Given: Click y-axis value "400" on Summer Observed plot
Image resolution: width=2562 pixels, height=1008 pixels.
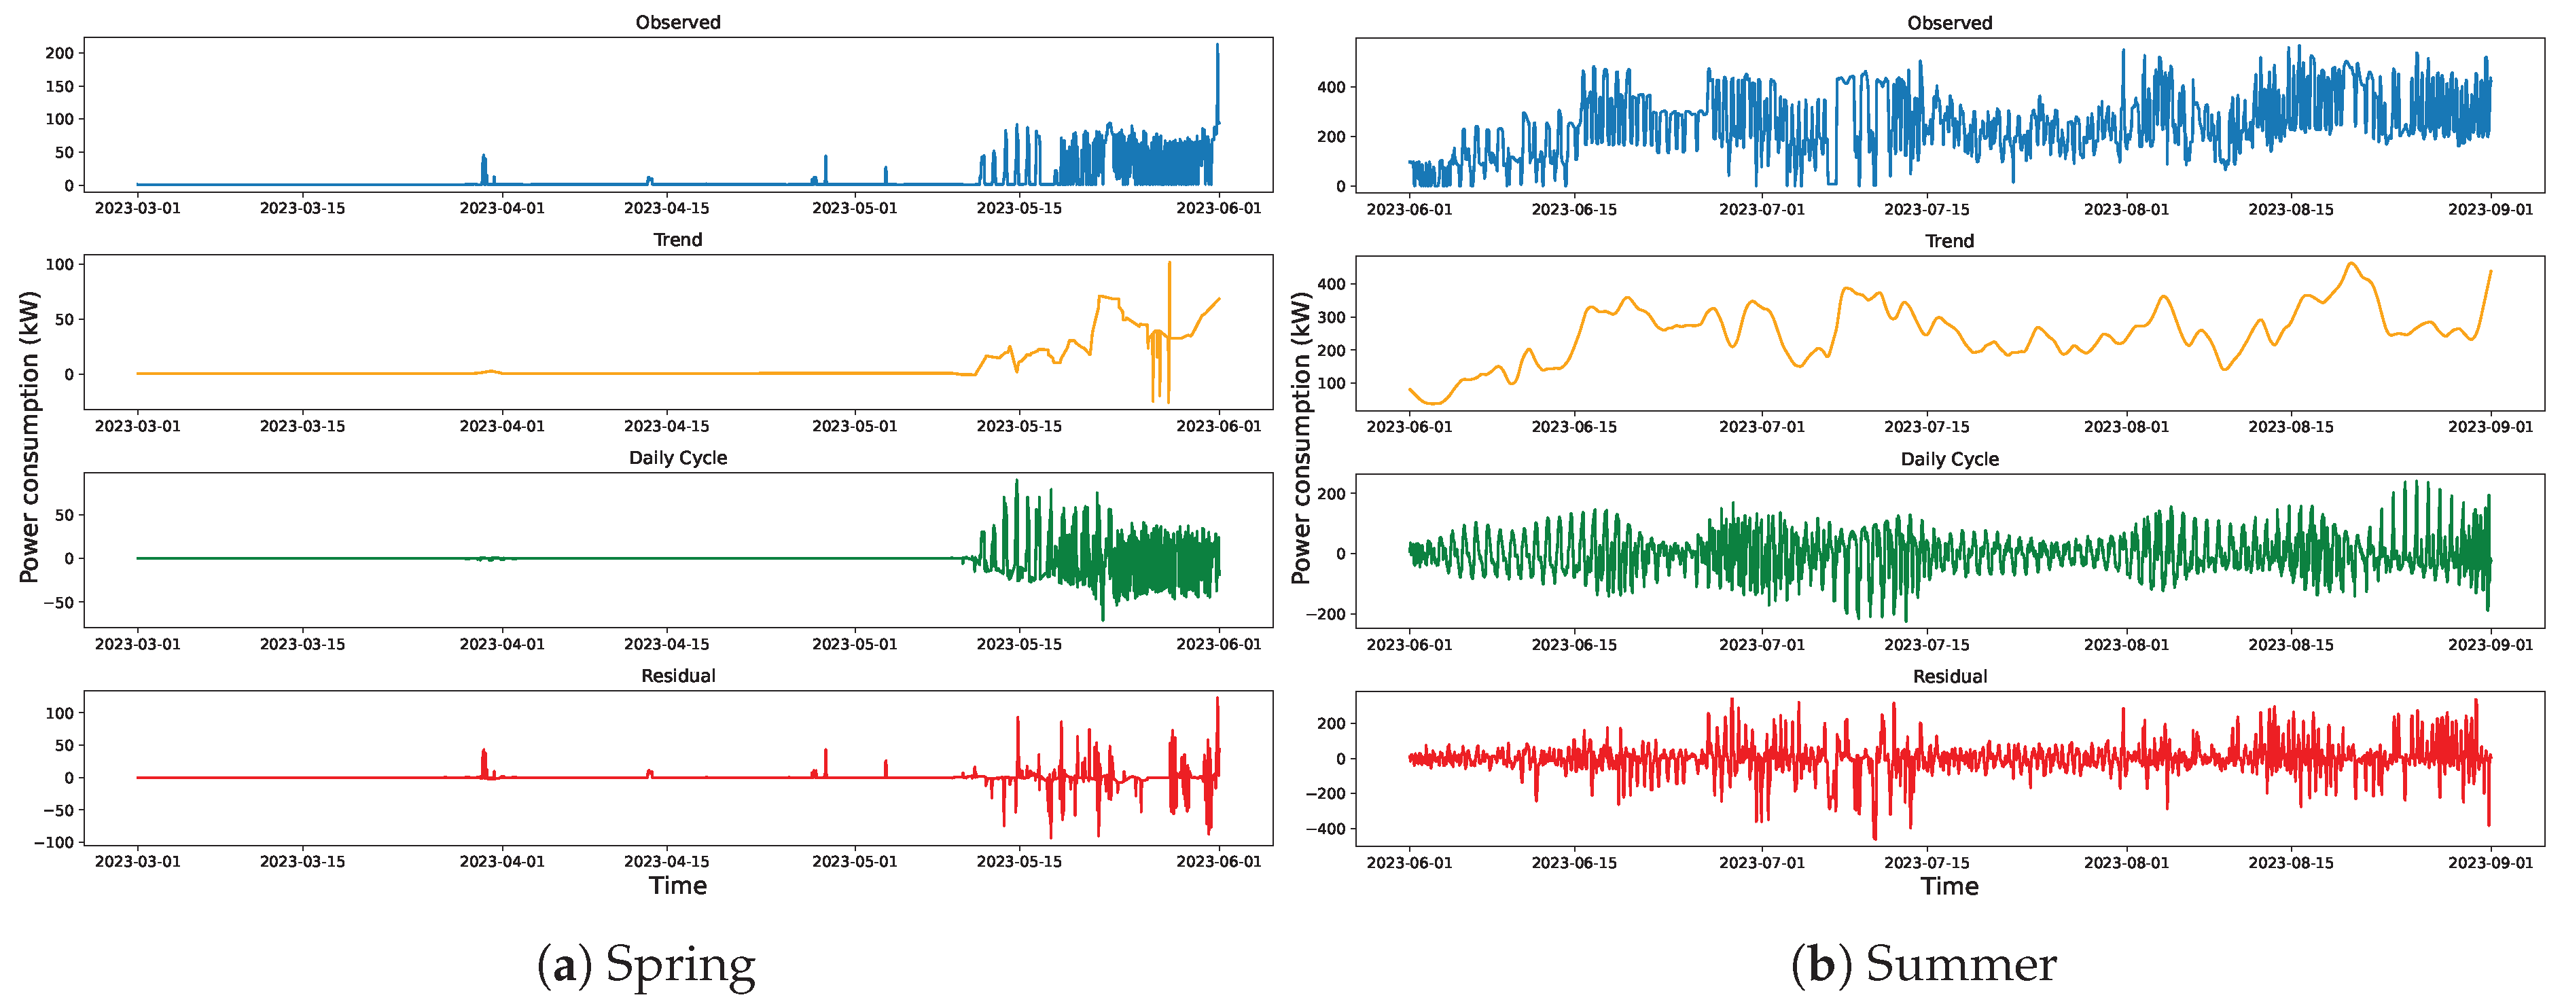Looking at the screenshot, I should click(1332, 86).
